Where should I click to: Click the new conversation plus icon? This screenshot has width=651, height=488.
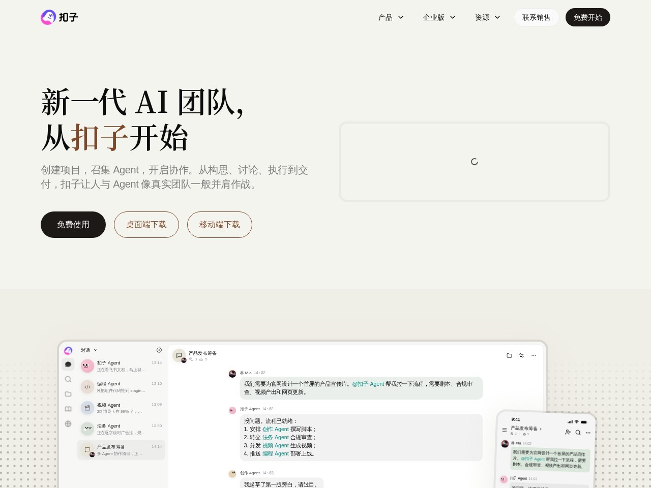pos(159,350)
